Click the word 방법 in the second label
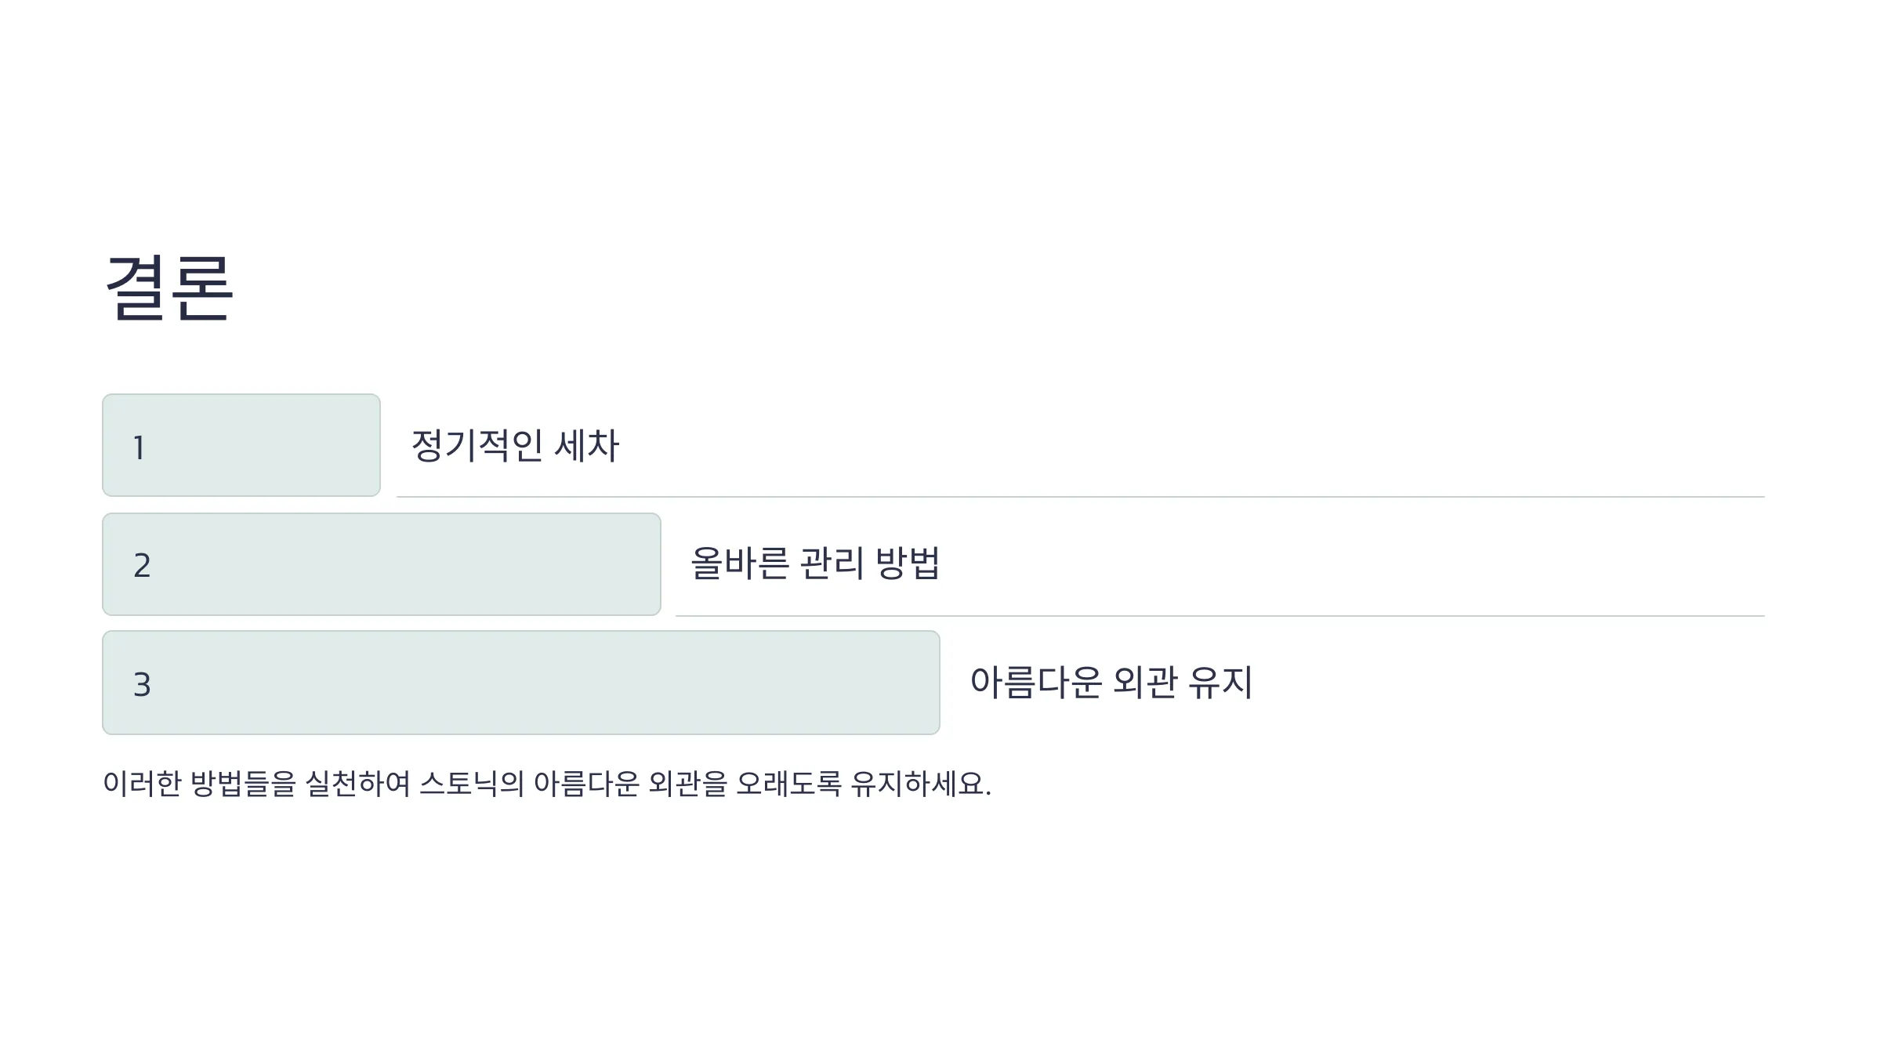Viewport: 1881px width, 1058px height. (908, 563)
